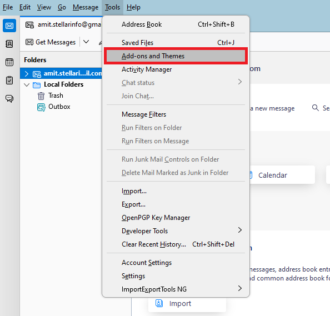This screenshot has width=330, height=316.
Task: Click the Get Messages button
Action: click(51, 42)
